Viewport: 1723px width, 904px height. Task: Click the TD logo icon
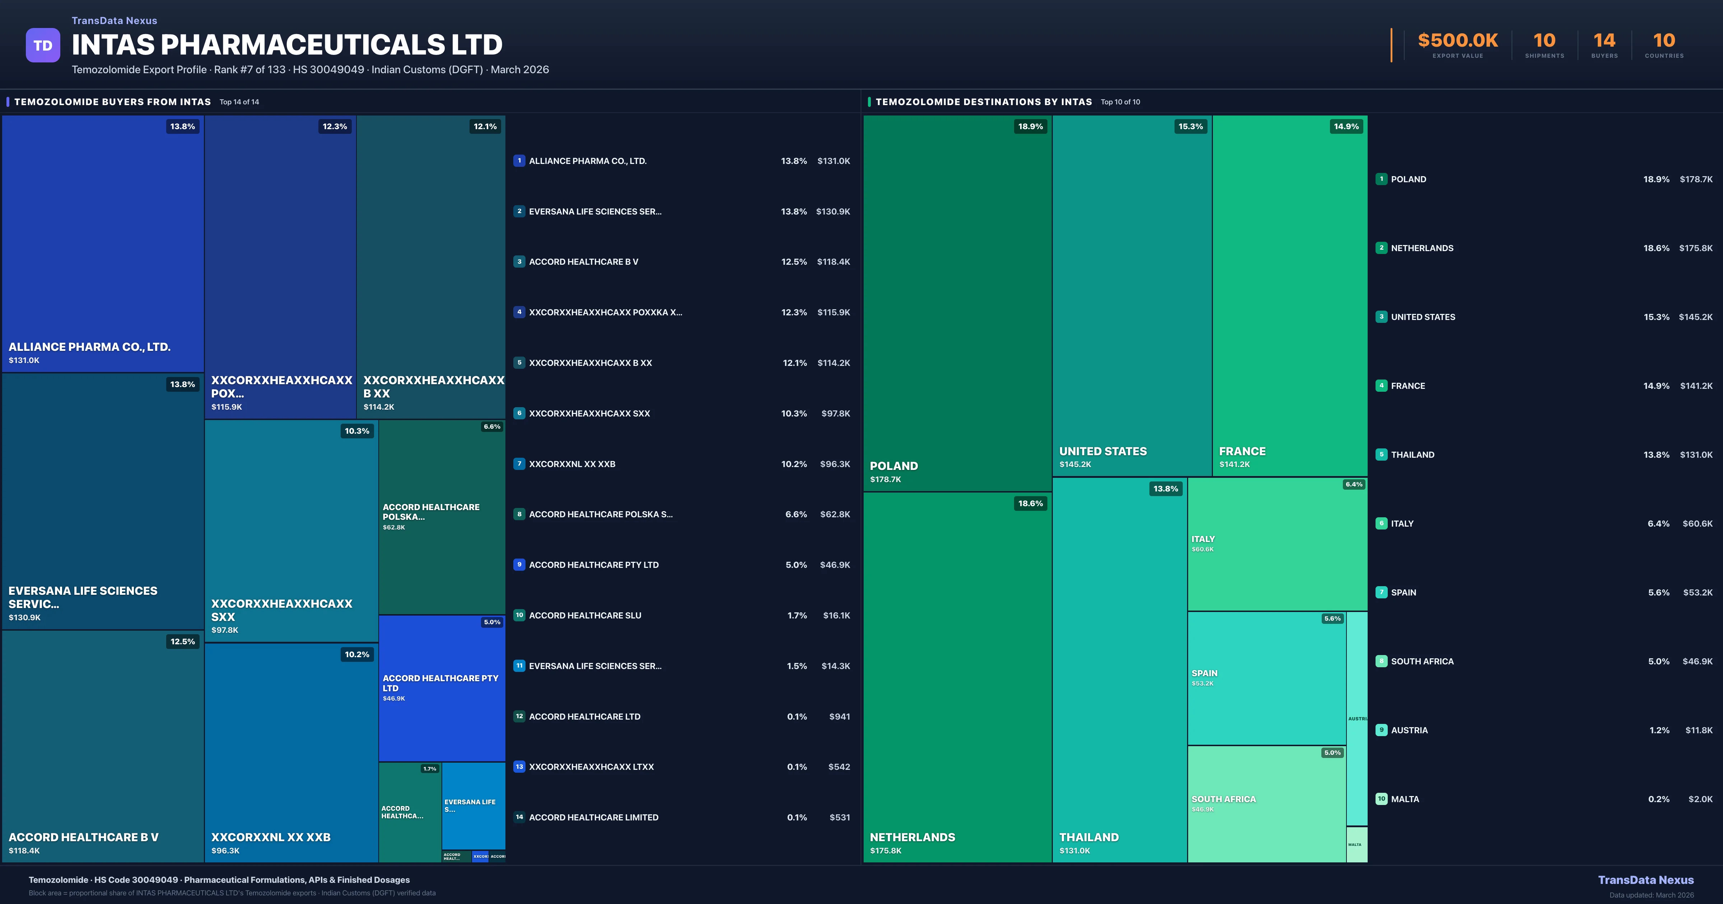coord(43,46)
